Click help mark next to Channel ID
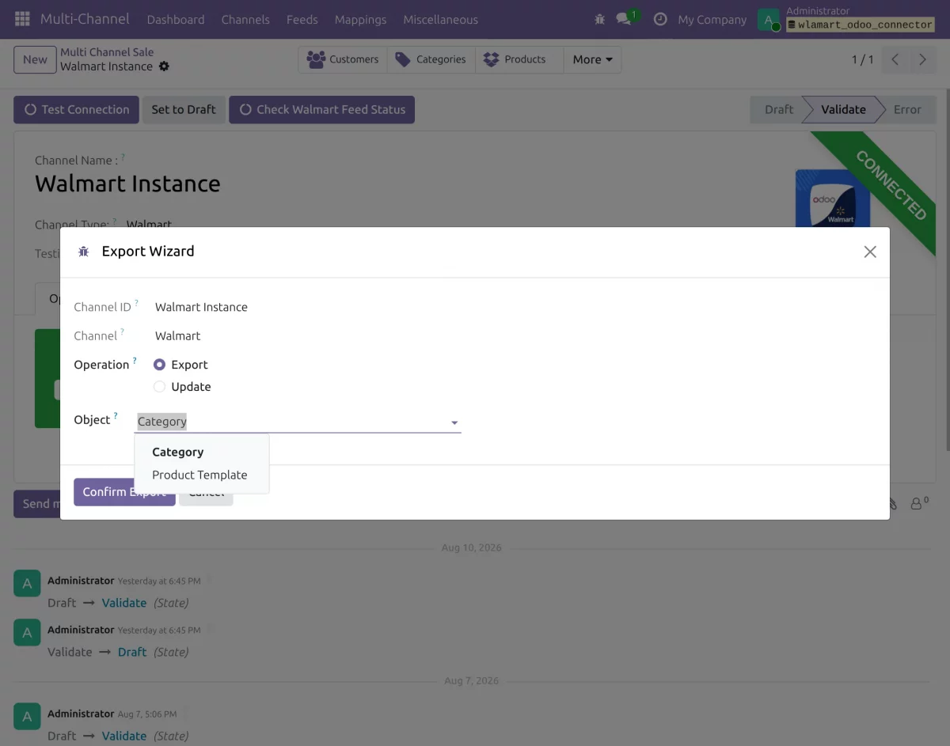 pos(136,303)
